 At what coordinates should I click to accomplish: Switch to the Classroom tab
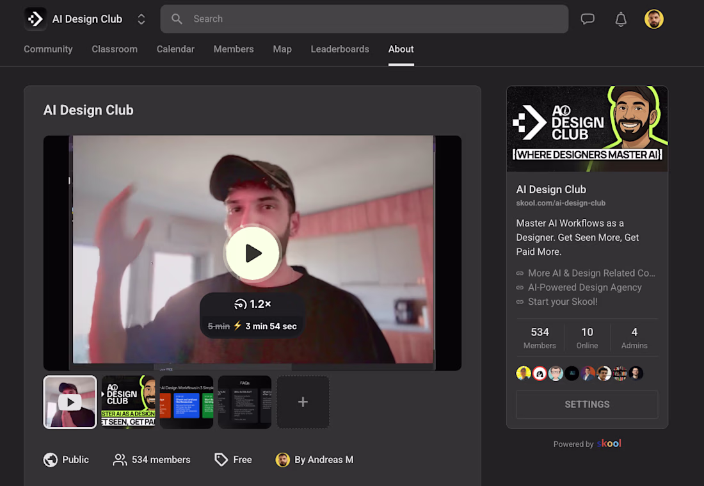(x=115, y=49)
